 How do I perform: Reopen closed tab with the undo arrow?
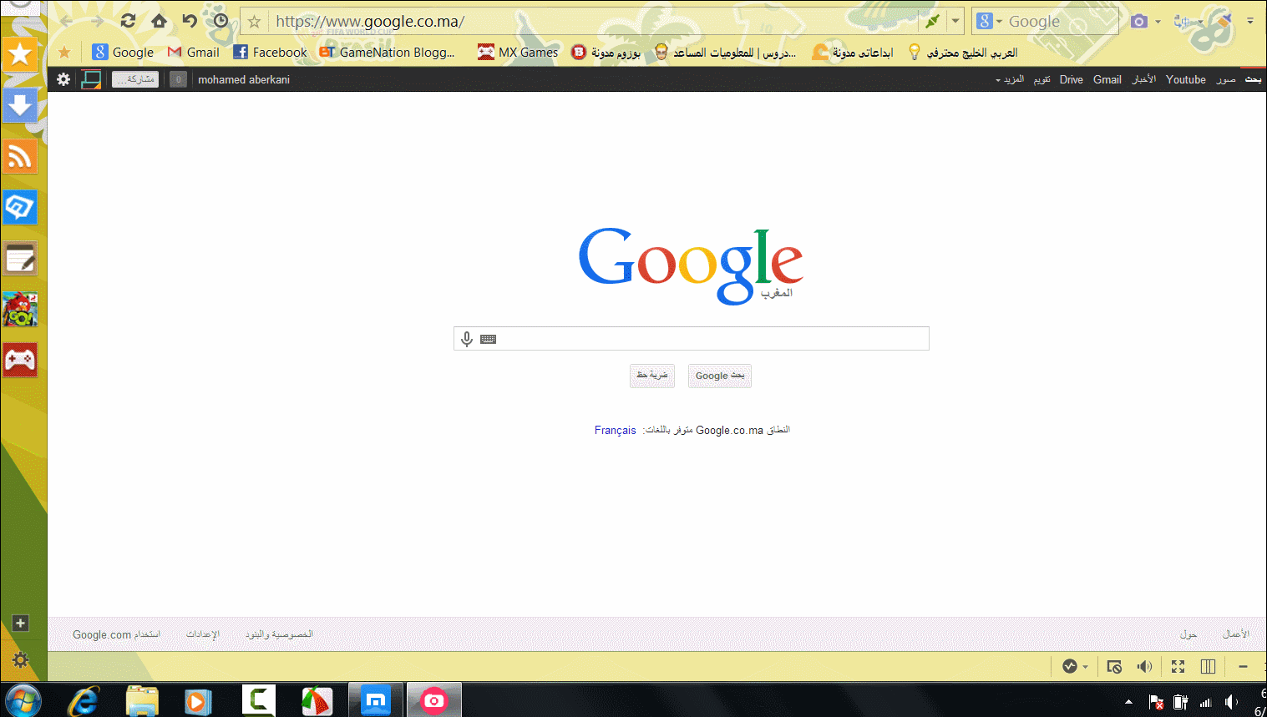pyautogui.click(x=190, y=21)
